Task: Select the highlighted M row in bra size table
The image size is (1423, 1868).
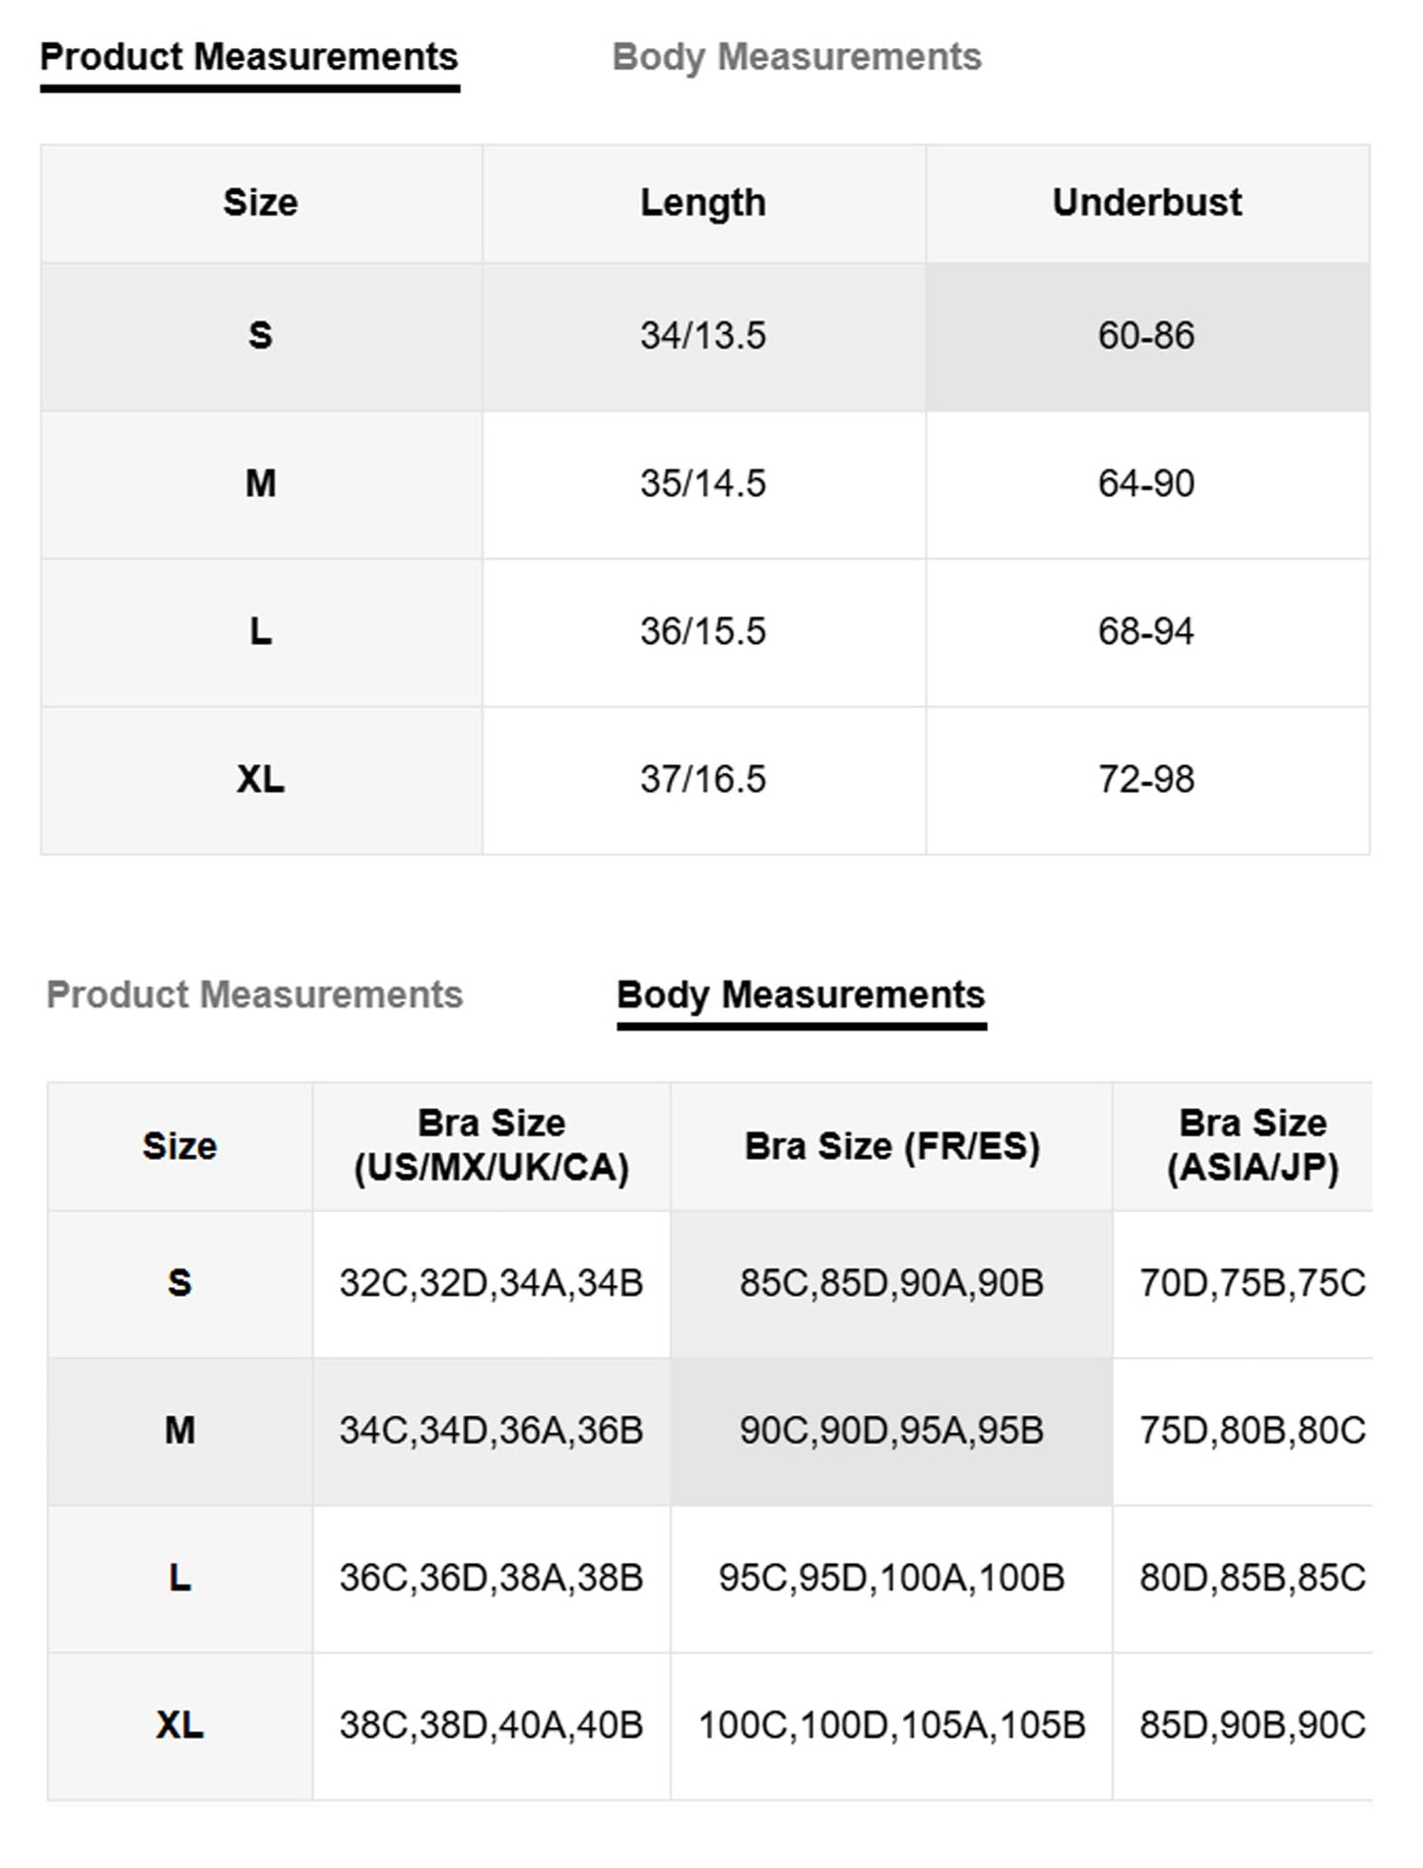Action: click(709, 1432)
